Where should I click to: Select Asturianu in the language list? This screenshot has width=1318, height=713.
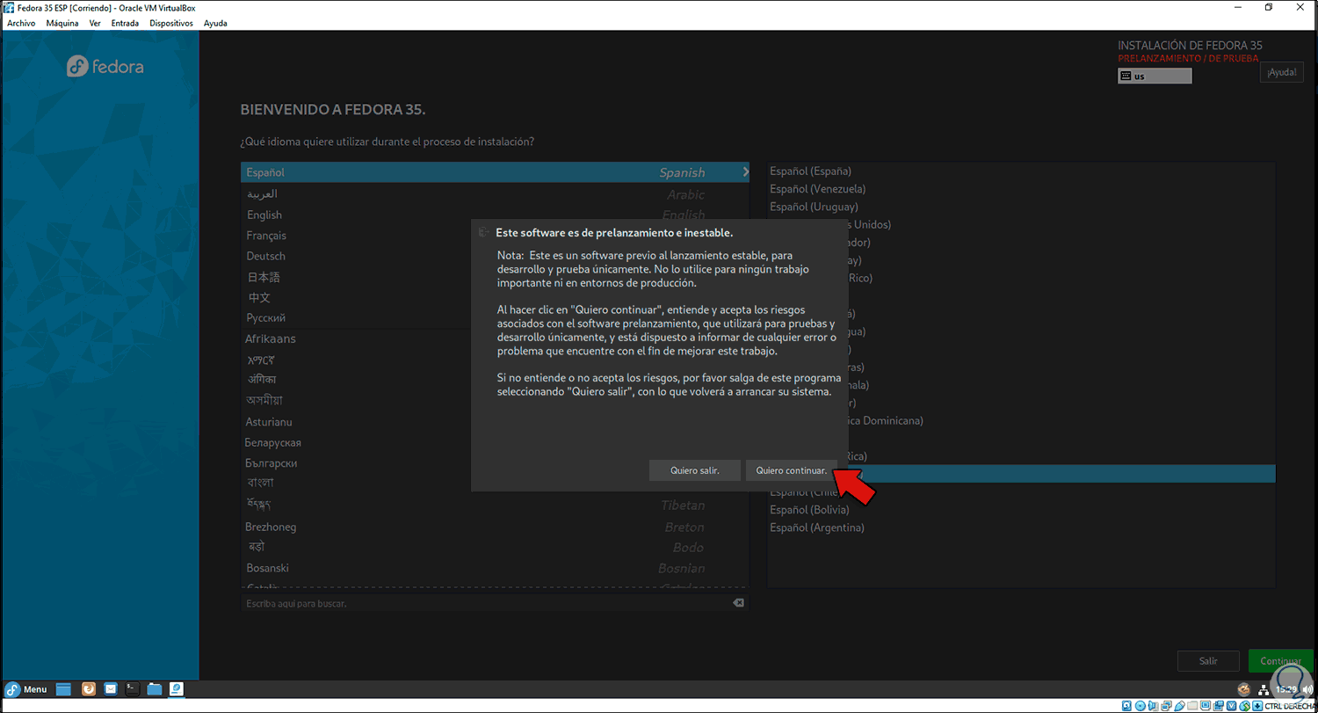(495, 422)
